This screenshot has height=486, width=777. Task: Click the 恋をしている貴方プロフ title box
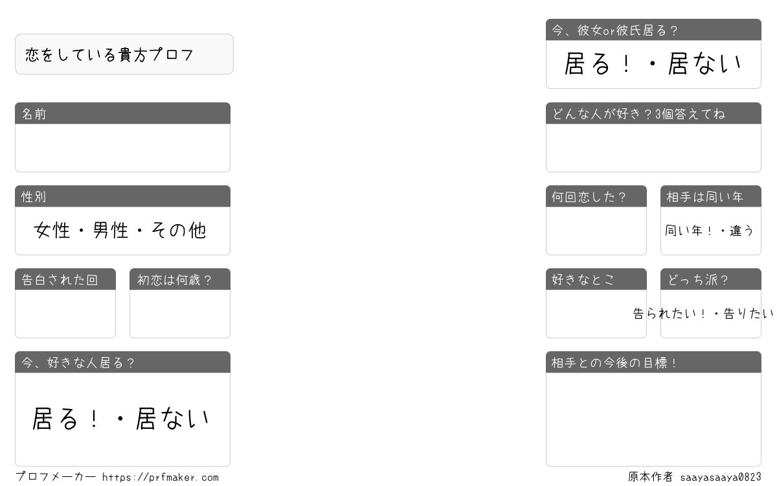(124, 54)
